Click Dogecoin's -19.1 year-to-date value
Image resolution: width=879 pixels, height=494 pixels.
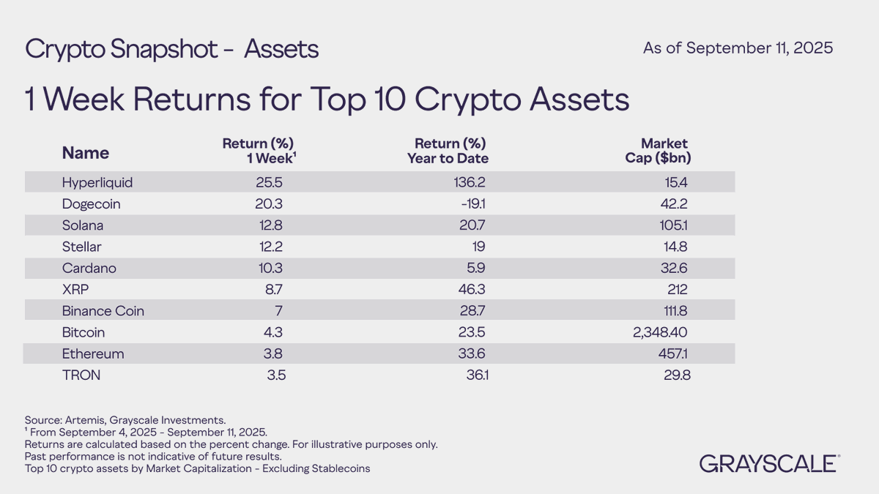click(x=471, y=204)
